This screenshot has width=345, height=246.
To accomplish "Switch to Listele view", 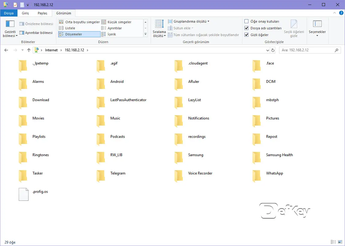I will point(67,28).
